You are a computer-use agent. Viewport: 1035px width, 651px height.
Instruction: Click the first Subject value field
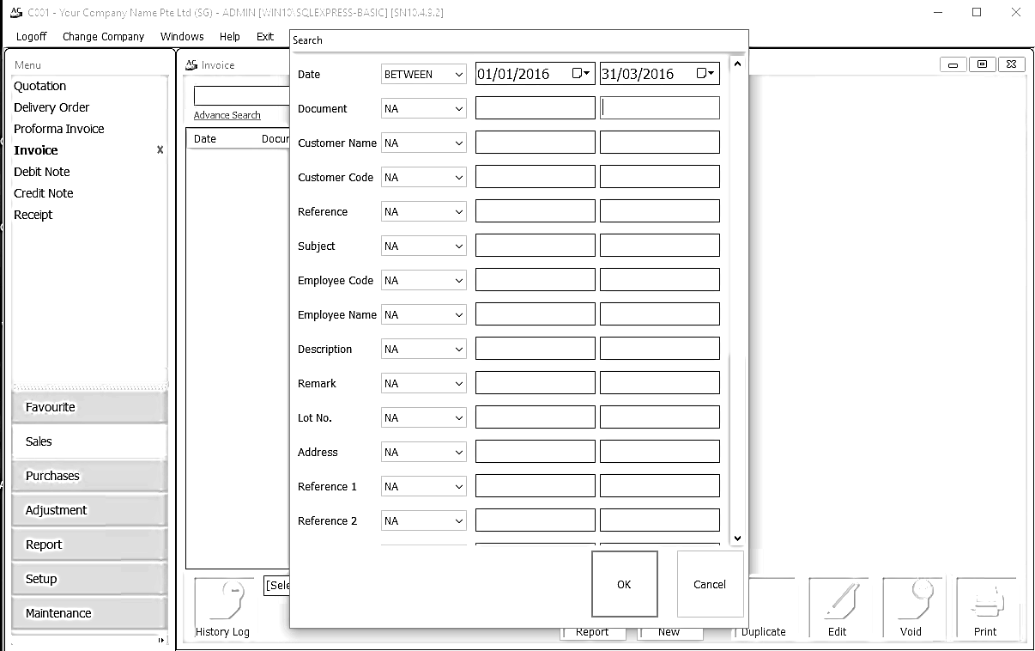tap(536, 246)
